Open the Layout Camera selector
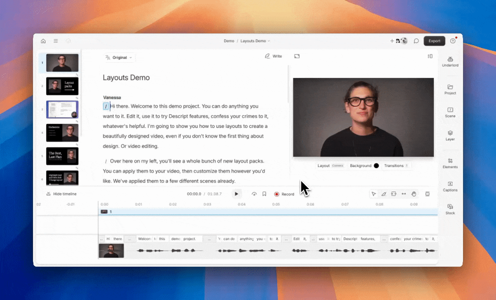496x300 pixels. click(x=330, y=166)
